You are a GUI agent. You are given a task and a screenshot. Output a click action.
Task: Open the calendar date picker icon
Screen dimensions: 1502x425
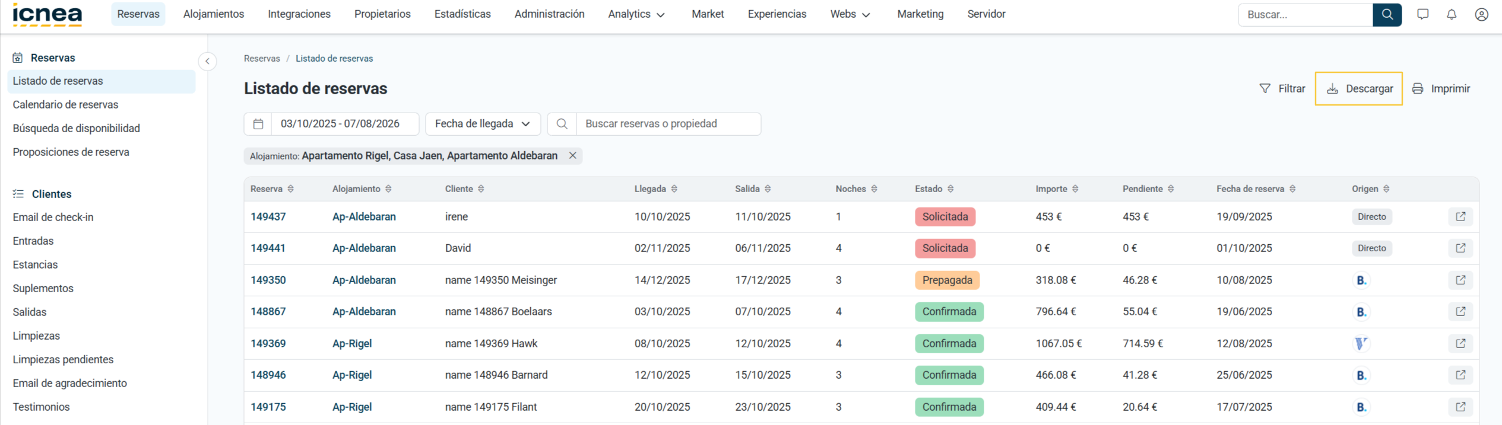(x=258, y=124)
